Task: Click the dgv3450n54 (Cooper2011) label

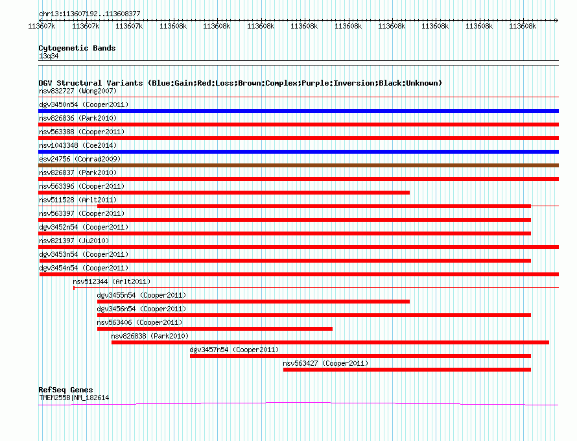Action: 84,104
